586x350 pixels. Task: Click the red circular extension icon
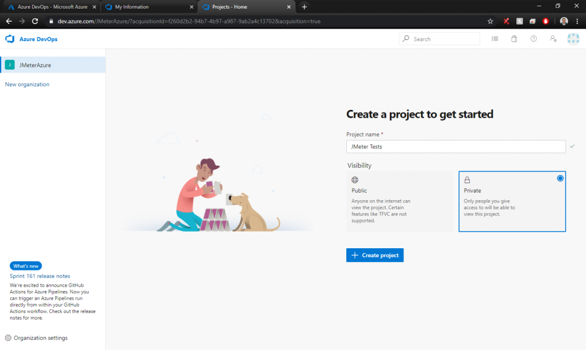[545, 21]
